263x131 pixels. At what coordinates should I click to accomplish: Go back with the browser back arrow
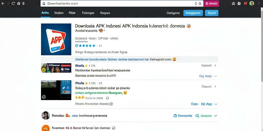(3, 3)
